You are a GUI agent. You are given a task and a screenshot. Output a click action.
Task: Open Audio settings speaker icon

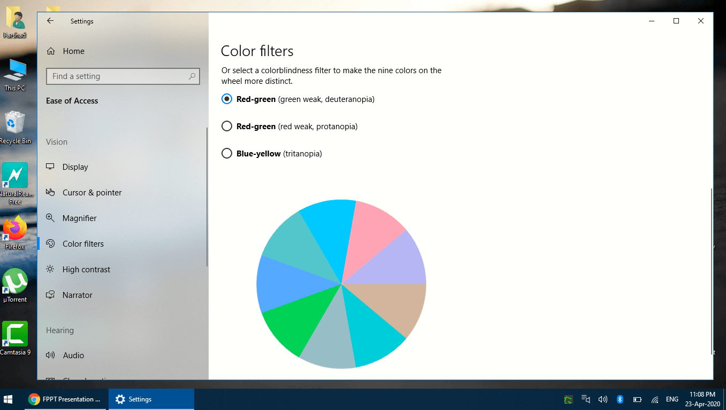(50, 355)
